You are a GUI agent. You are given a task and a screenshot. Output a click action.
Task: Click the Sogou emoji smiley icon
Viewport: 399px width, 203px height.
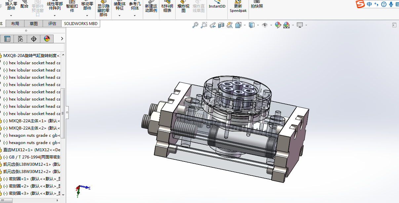pos(384,4)
